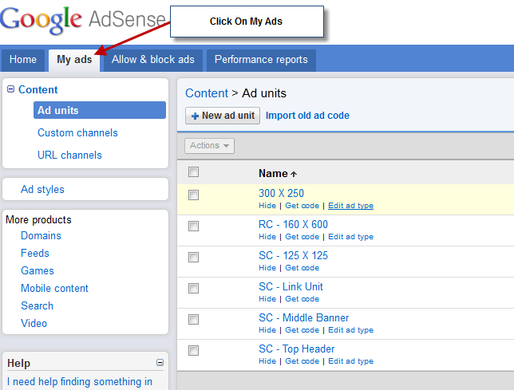Hide the SC - Link Unit ad
The width and height of the screenshot is (514, 390).
267,299
